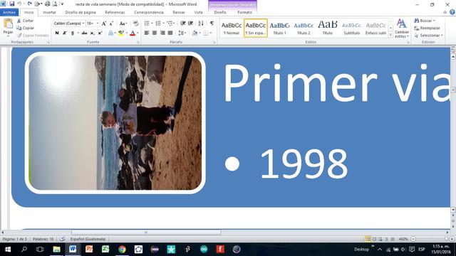
Task: Toggle bold N formatting
Action: (57, 33)
